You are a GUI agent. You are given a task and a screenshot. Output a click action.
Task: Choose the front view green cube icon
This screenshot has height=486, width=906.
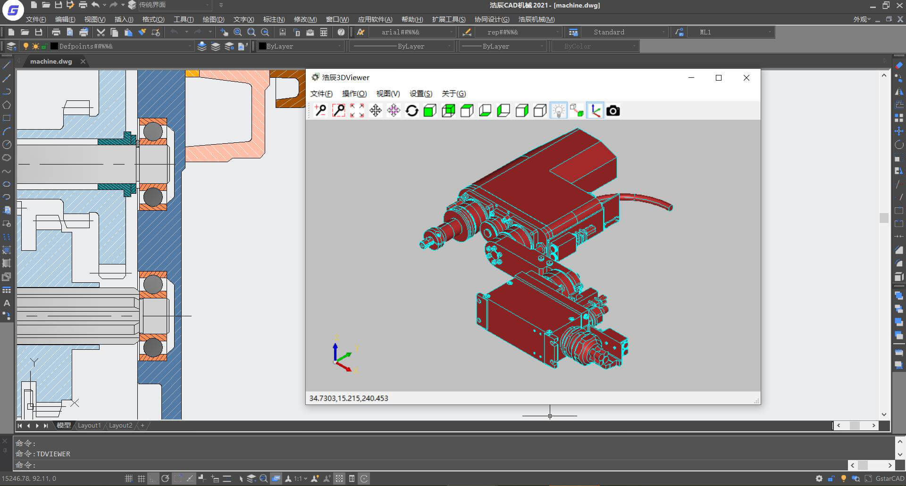(x=430, y=111)
